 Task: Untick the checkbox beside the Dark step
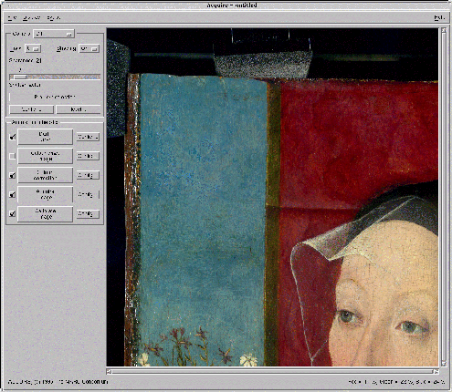12,137
